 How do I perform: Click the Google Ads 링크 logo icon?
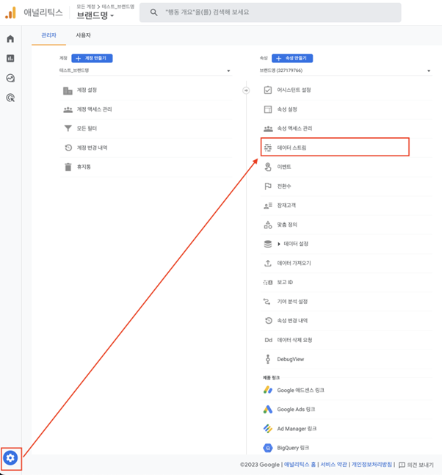268,410
